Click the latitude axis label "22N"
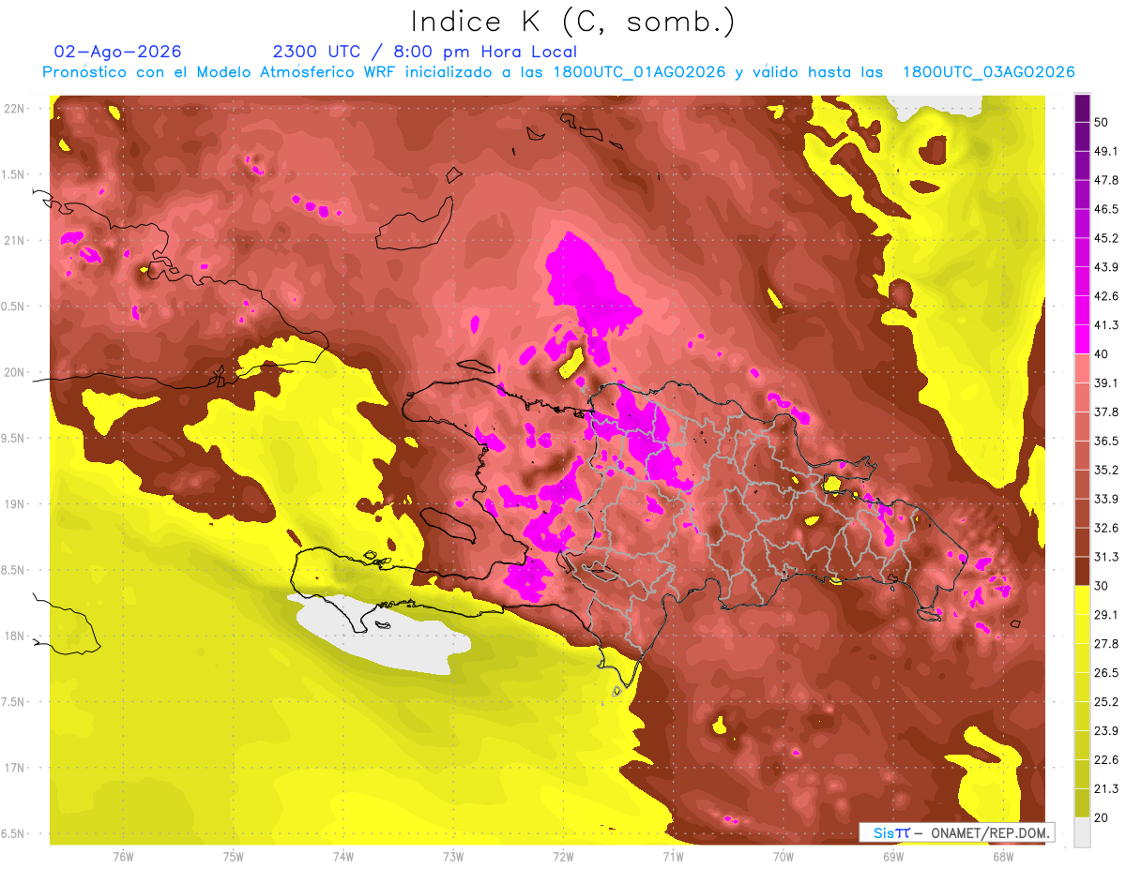The image size is (1126, 869). [13, 109]
